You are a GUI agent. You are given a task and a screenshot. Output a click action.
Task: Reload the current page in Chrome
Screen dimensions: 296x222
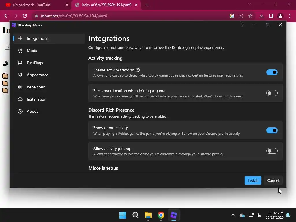coord(25,16)
